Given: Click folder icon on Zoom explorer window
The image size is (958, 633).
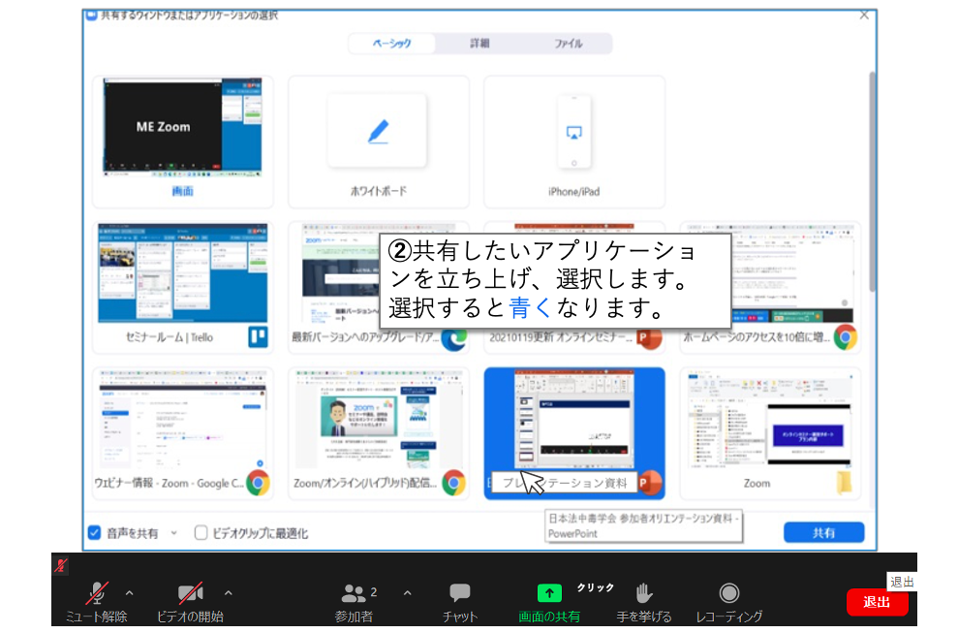Looking at the screenshot, I should point(844,483).
